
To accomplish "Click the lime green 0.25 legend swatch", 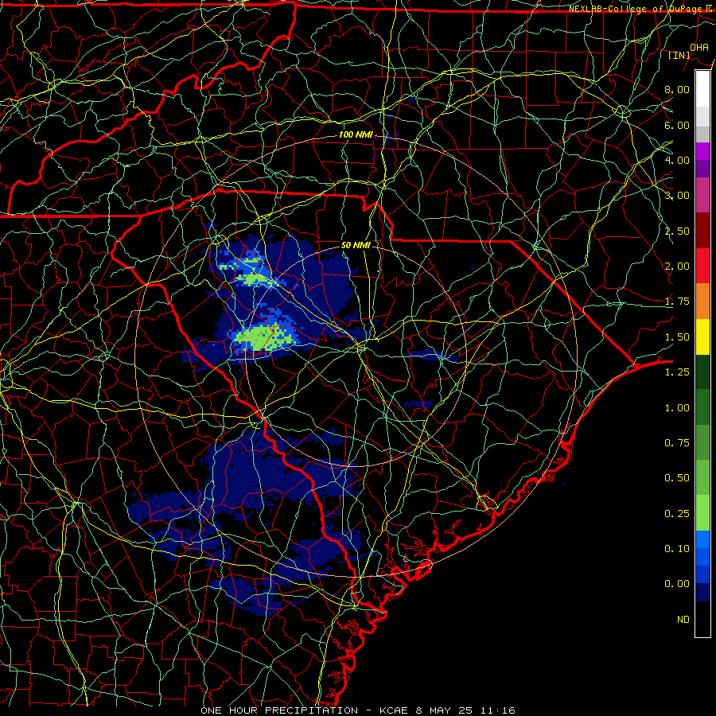I will [702, 514].
